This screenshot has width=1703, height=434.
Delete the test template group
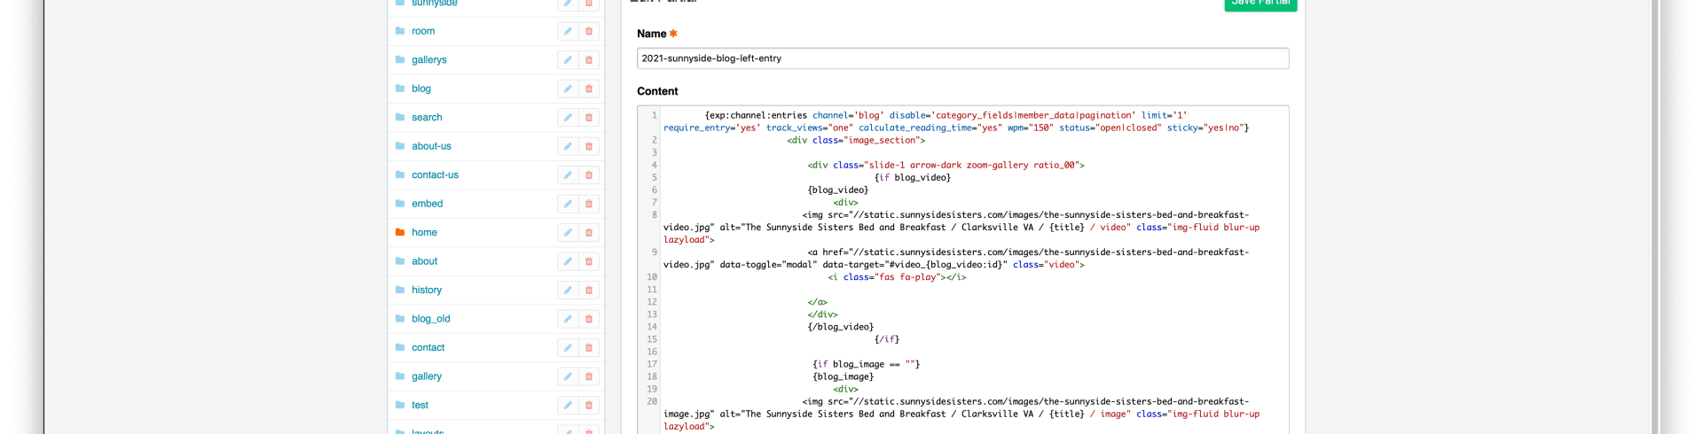pyautogui.click(x=589, y=406)
